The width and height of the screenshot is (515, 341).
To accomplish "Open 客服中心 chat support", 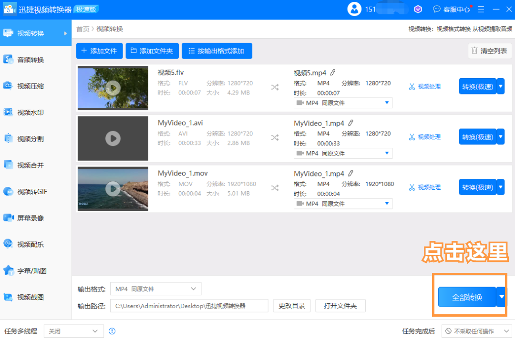I will (452, 9).
